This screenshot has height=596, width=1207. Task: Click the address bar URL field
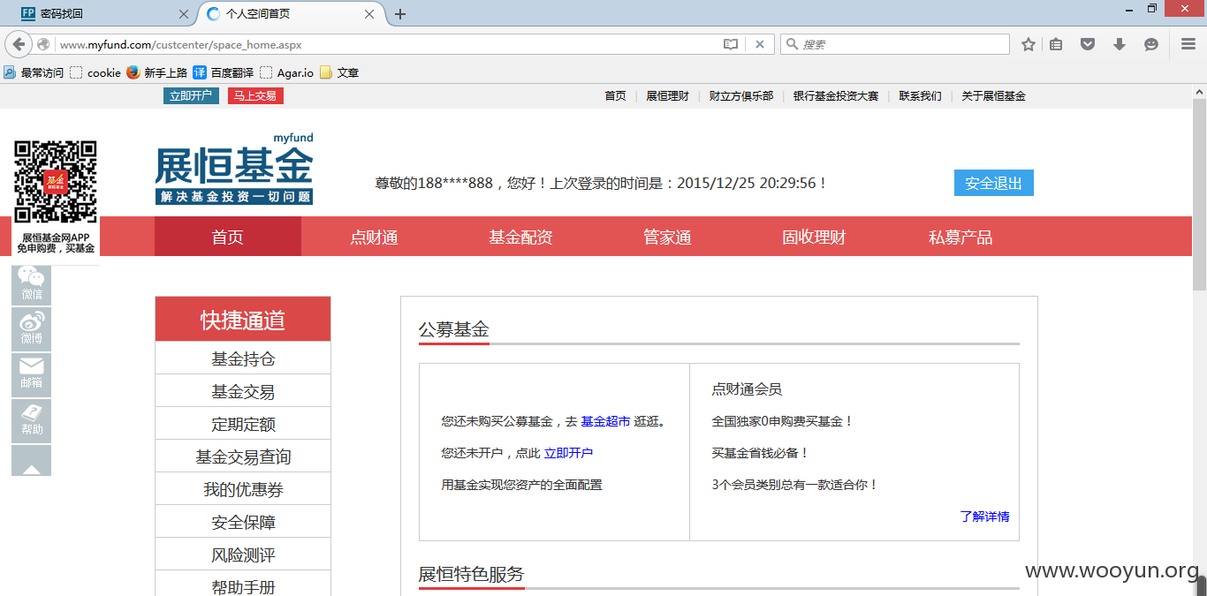click(x=387, y=44)
